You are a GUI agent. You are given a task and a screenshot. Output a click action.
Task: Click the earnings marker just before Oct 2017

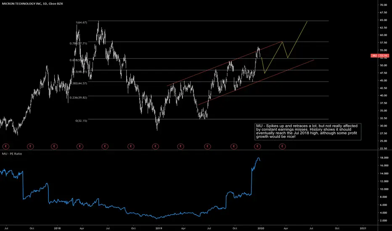(x=30, y=146)
